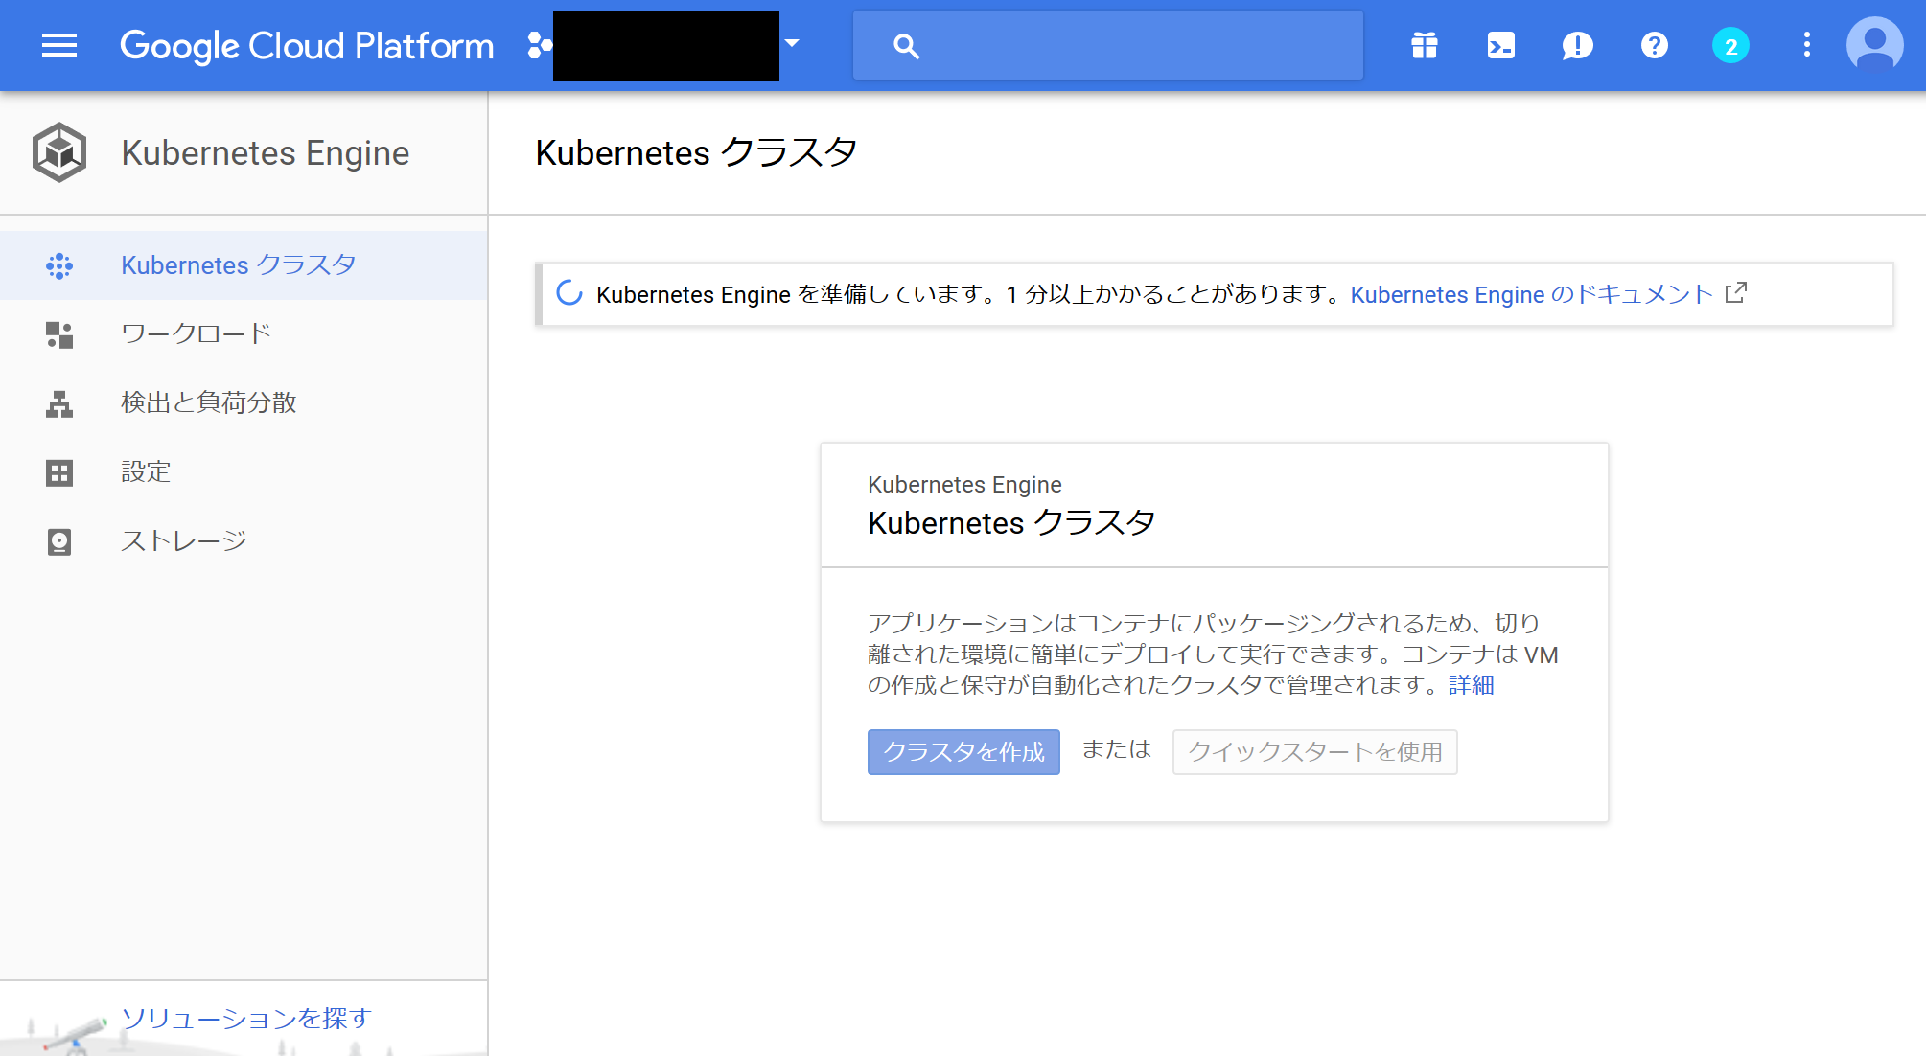Open help using the question mark icon
The height and width of the screenshot is (1056, 1926).
1654,45
